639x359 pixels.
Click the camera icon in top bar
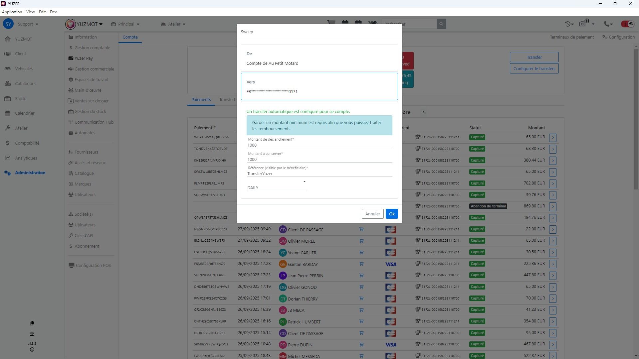pyautogui.click(x=582, y=24)
